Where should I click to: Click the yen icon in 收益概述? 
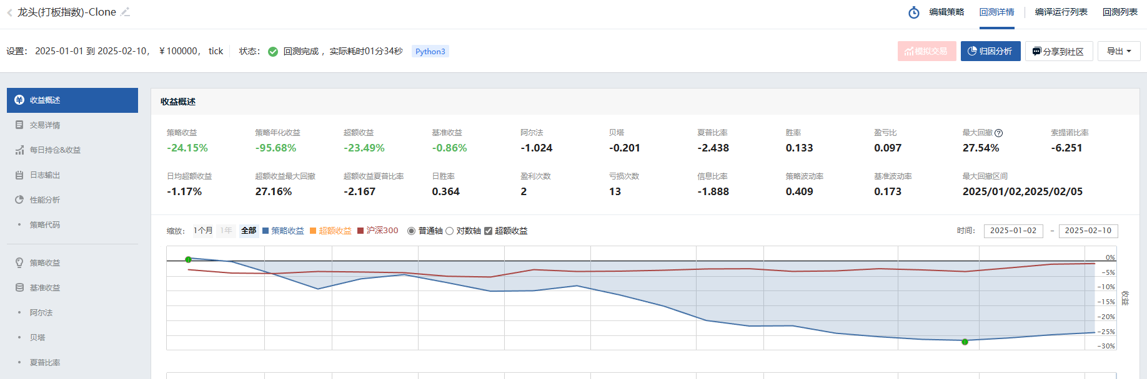coord(19,100)
